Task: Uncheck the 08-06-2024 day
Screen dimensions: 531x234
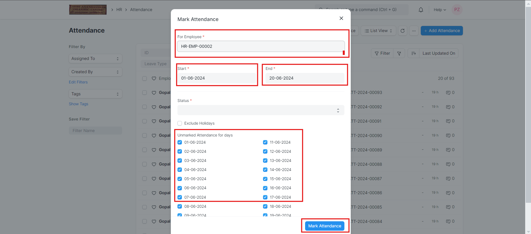Action: tap(180, 206)
